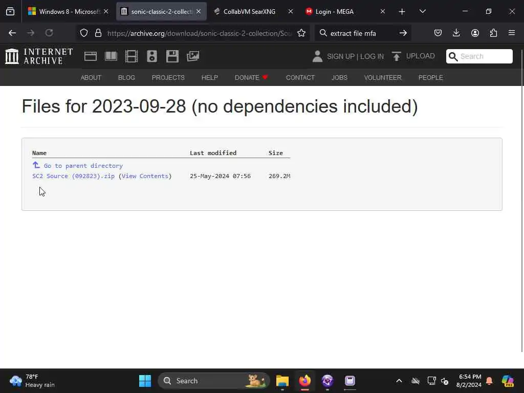Save to Pocket icon

438,33
